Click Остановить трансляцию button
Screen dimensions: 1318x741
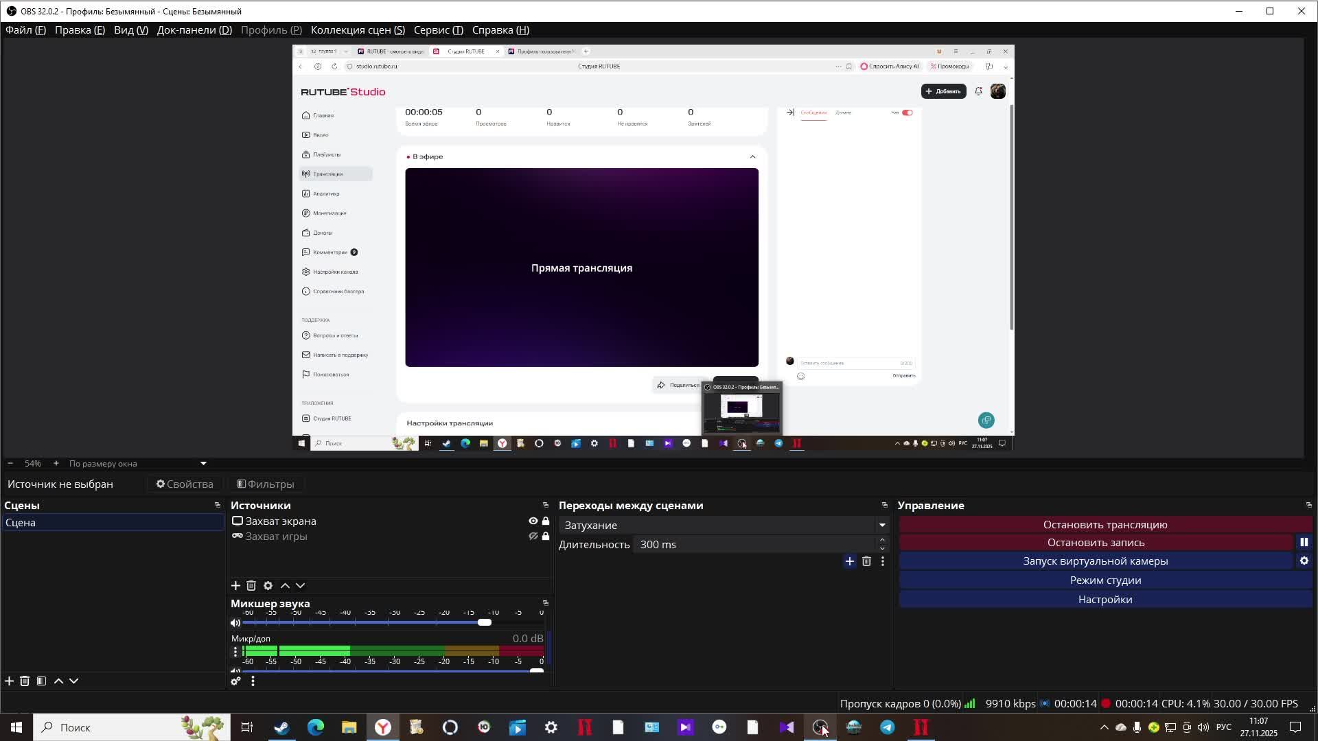[1105, 524]
